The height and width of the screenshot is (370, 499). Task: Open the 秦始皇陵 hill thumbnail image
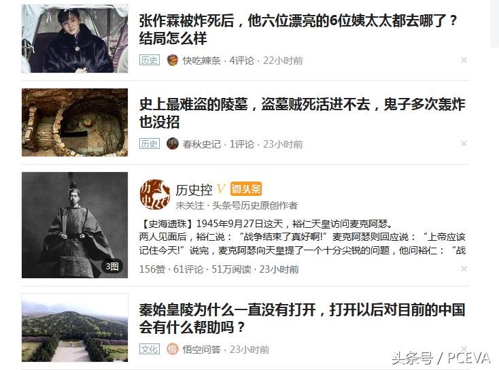coord(75,328)
